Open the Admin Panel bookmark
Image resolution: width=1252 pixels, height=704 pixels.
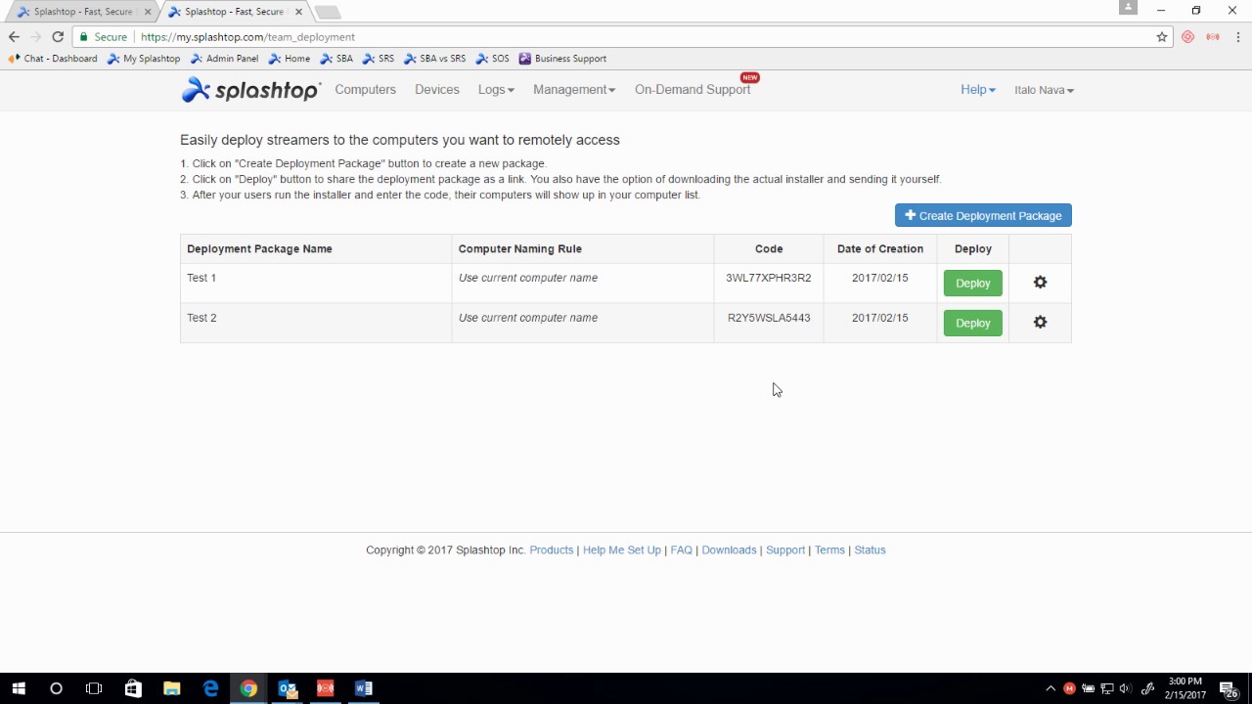pos(224,59)
